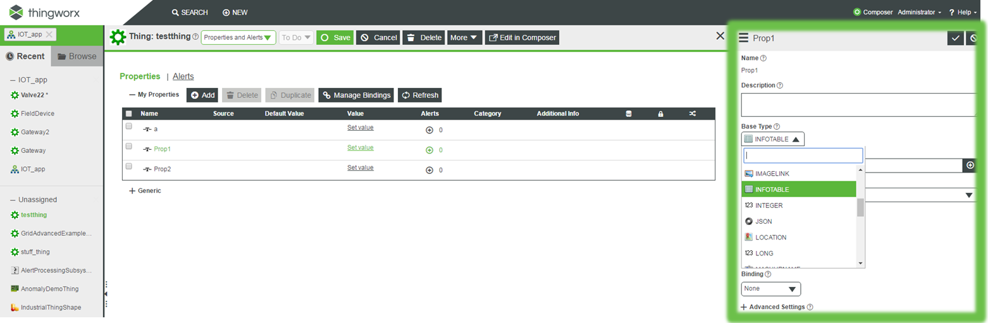Open the More menu
988x323 pixels.
point(465,37)
